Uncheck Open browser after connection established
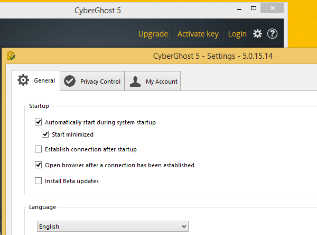Screen dimensions: 317x235 click(x=38, y=165)
